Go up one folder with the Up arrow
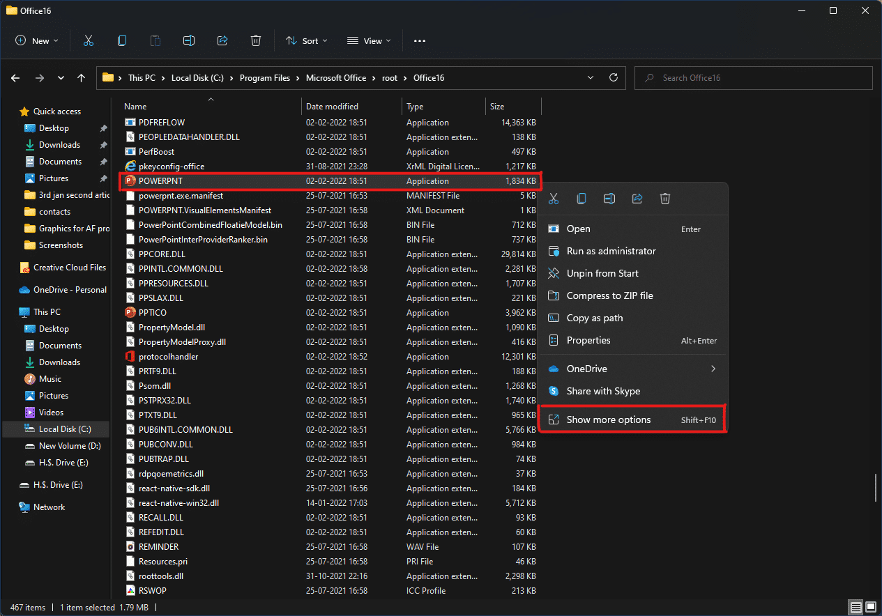This screenshot has height=616, width=882. [82, 78]
